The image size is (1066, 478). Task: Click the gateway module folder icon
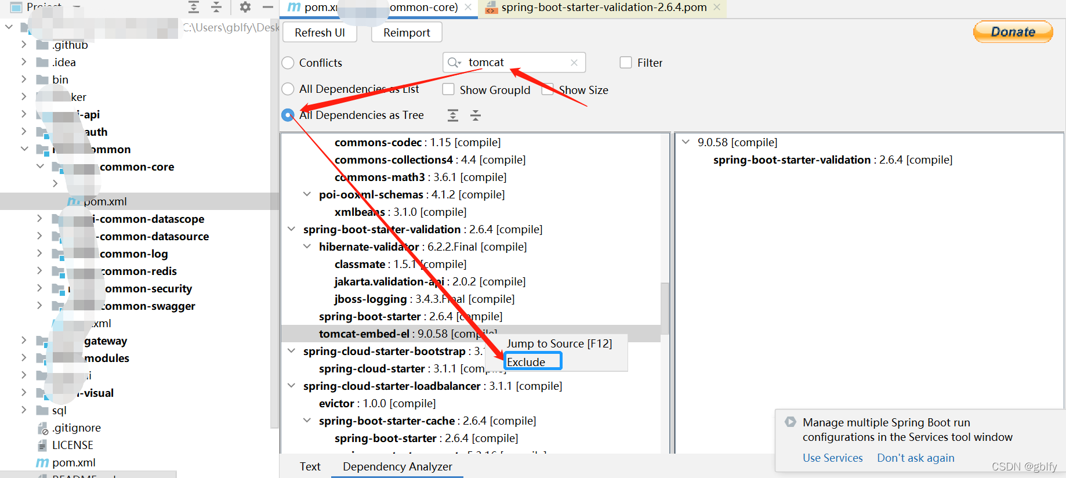[x=42, y=342]
